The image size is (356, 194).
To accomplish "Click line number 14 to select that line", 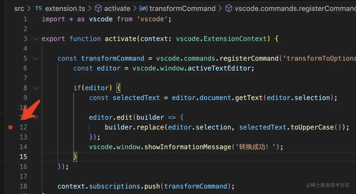I will [24, 147].
